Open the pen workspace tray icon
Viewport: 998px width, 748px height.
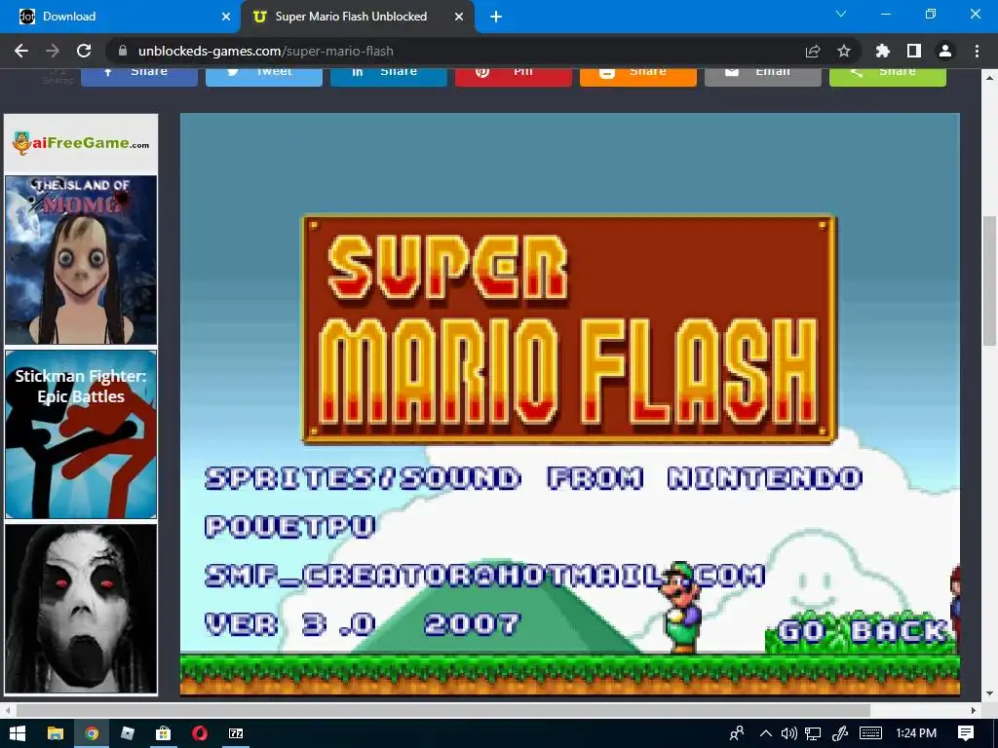(839, 733)
